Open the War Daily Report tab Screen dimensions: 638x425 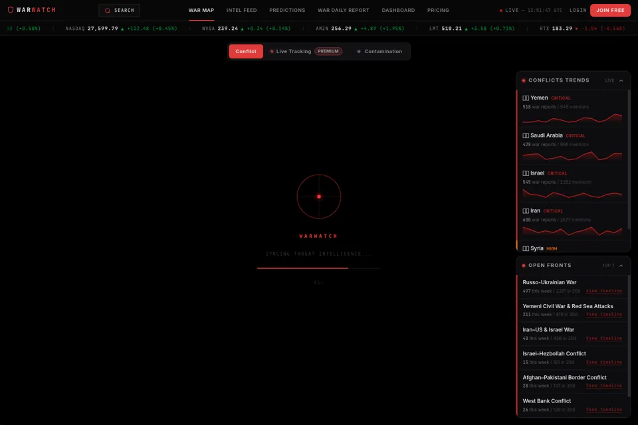(343, 10)
